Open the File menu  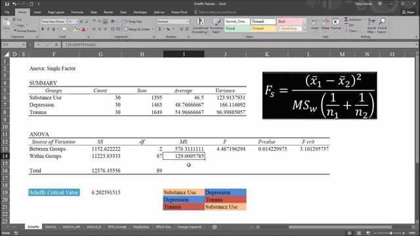point(7,12)
